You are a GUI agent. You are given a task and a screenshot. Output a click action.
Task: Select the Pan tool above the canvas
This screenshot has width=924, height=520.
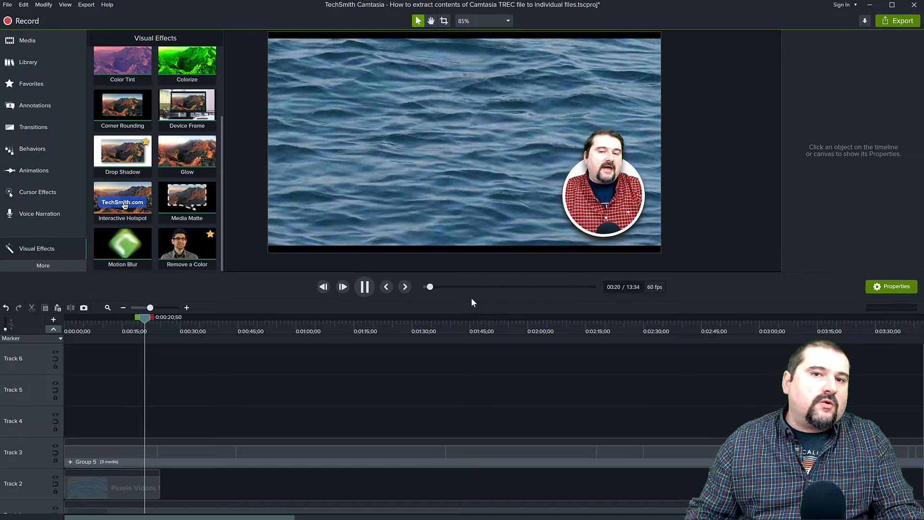click(x=431, y=21)
